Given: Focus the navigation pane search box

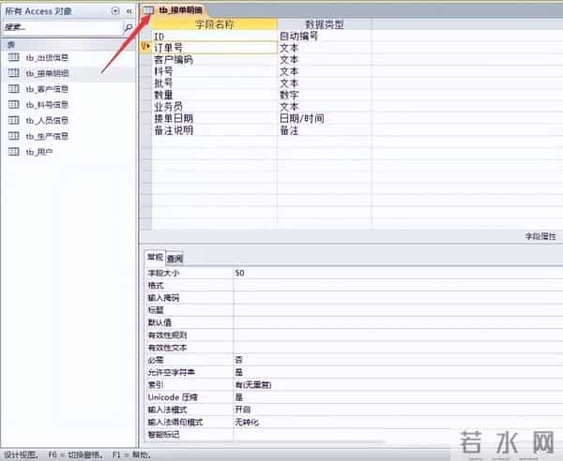Looking at the screenshot, I should click(x=63, y=27).
